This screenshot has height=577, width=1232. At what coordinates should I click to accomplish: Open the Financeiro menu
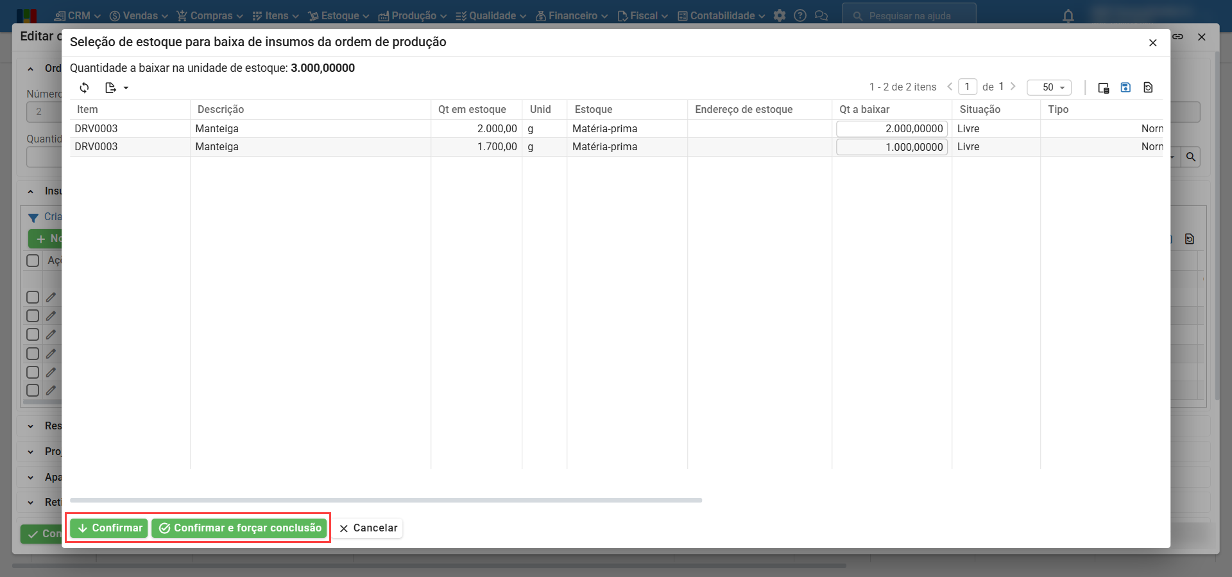(572, 15)
